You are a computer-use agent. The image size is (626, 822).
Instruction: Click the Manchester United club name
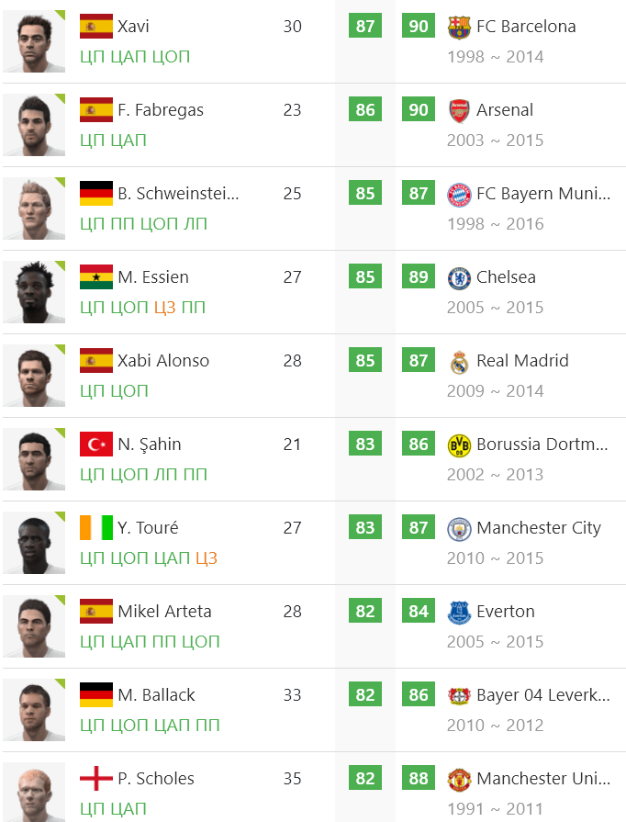coord(542,779)
